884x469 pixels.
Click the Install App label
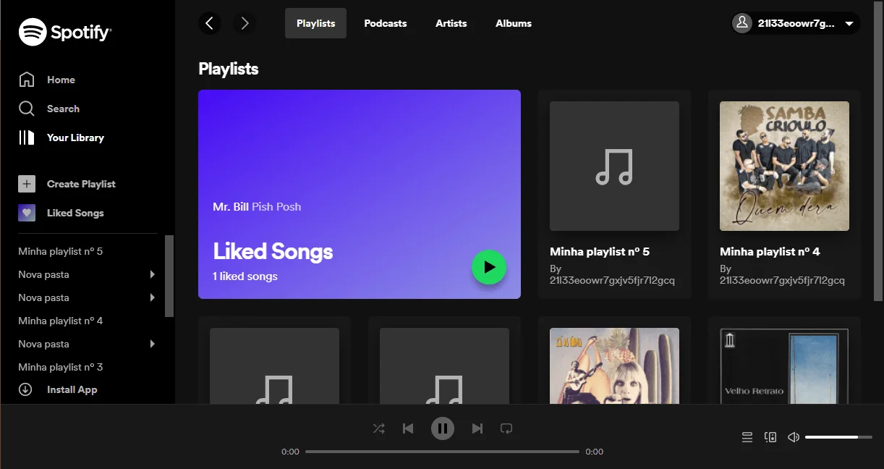tap(72, 389)
